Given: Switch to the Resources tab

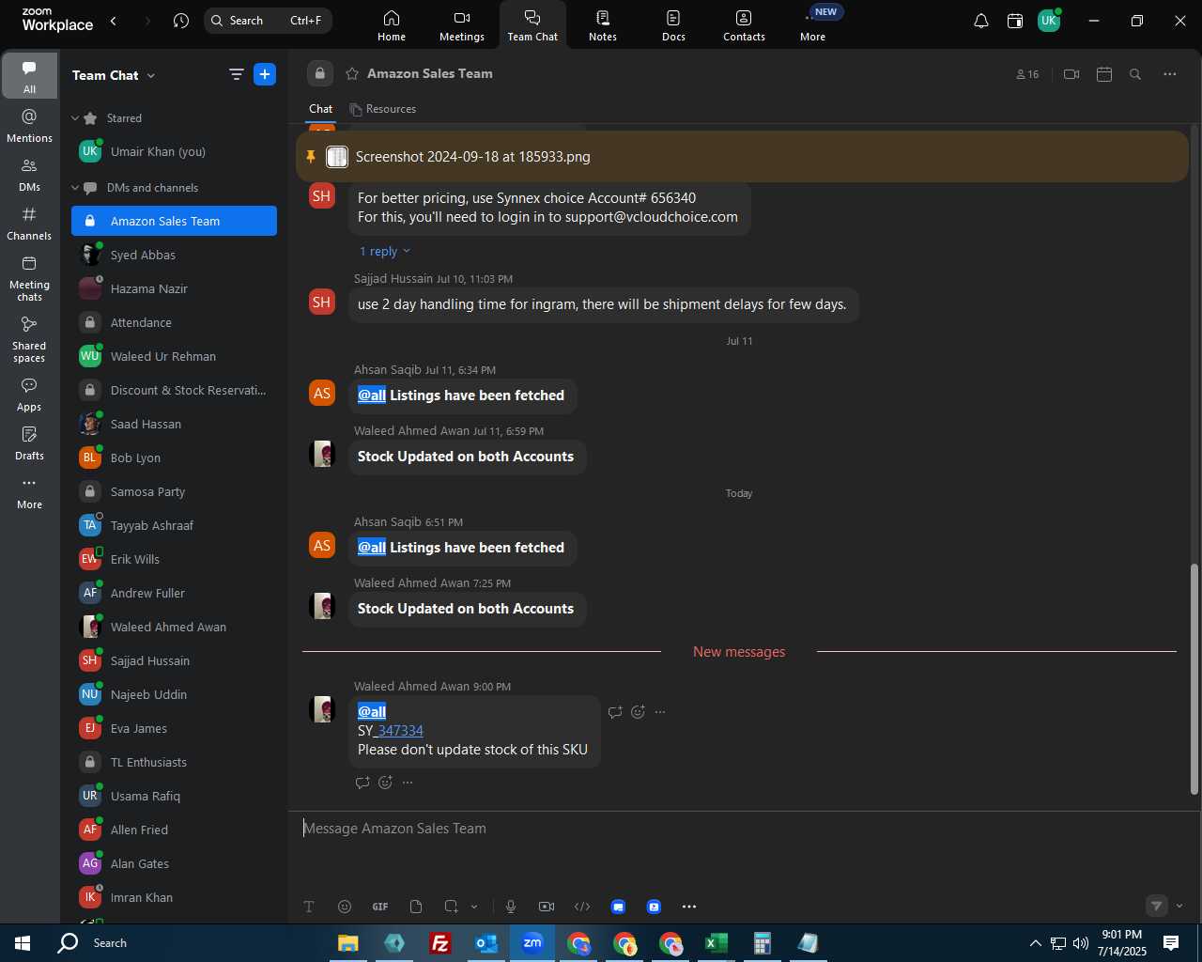Looking at the screenshot, I should [382, 109].
